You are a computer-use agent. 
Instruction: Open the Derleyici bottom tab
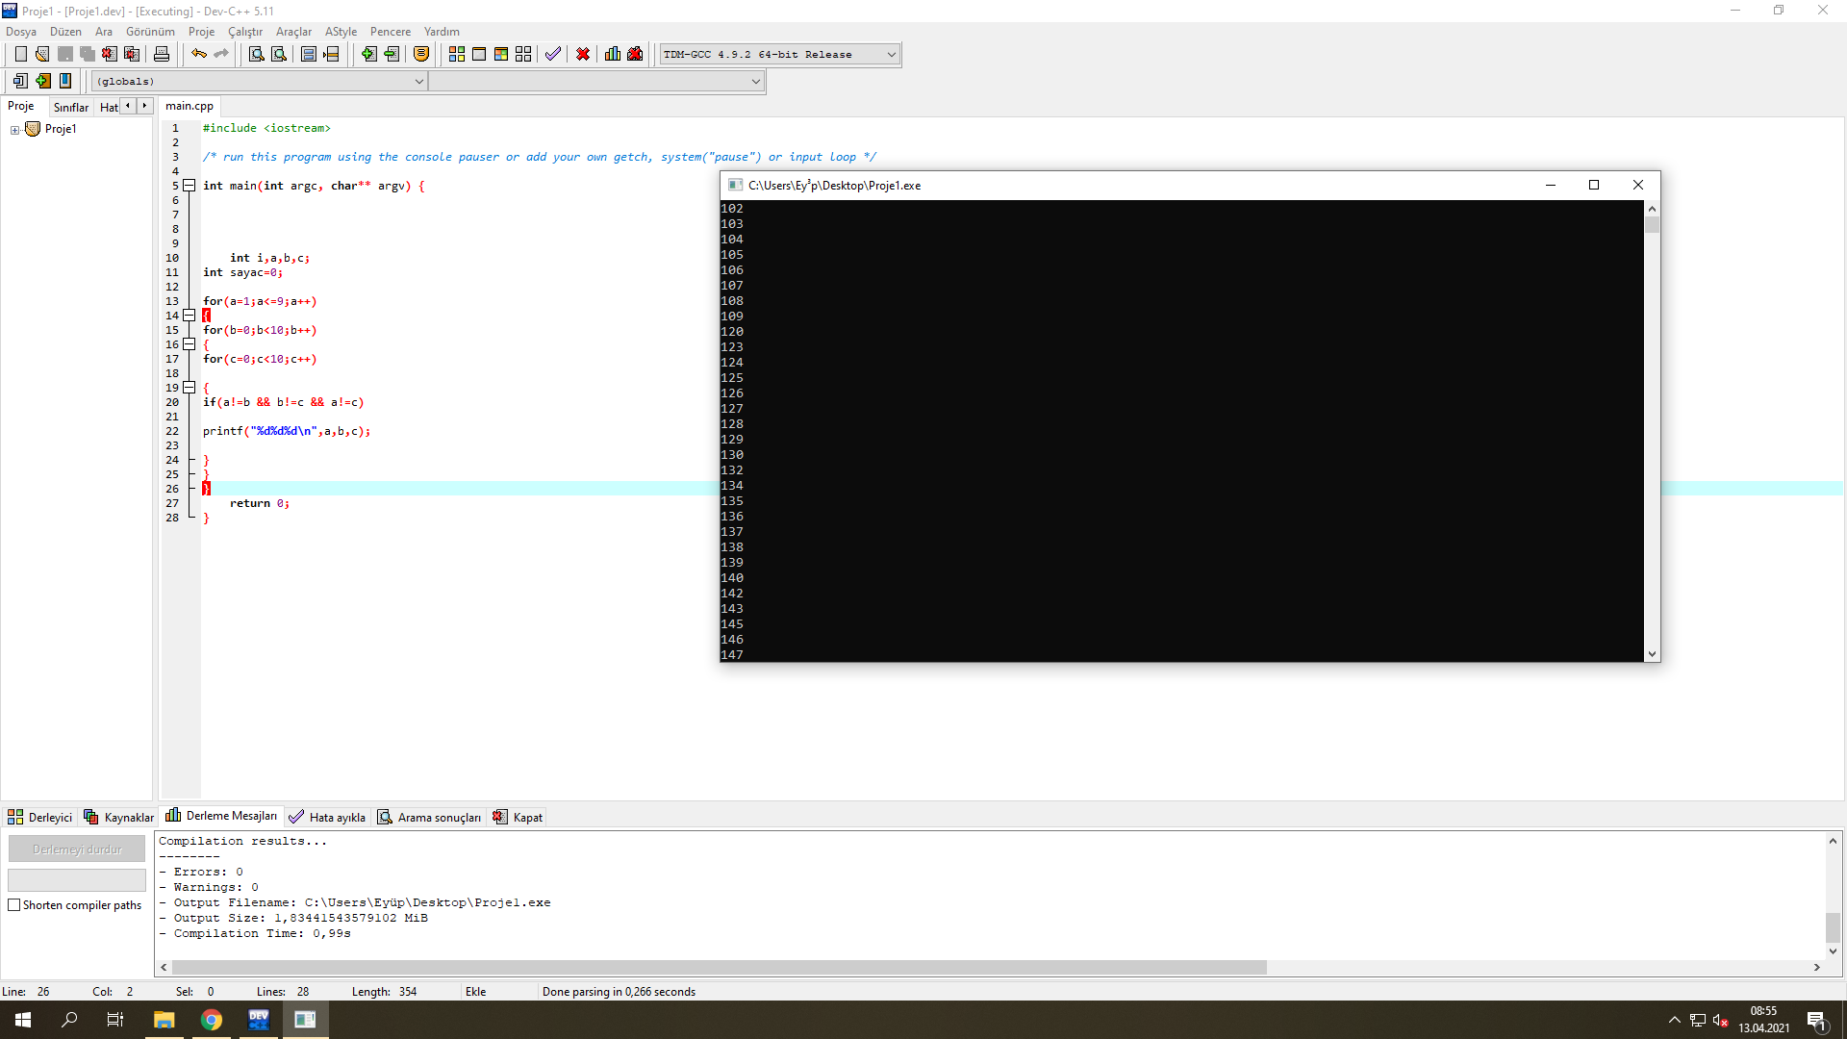[40, 818]
